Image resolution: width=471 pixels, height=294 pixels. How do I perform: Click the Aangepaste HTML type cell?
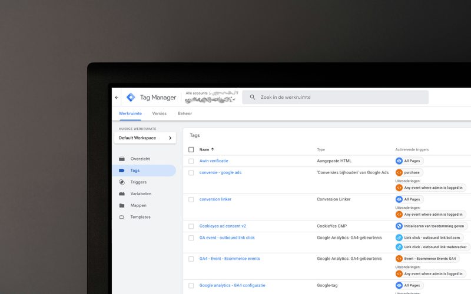(x=334, y=161)
